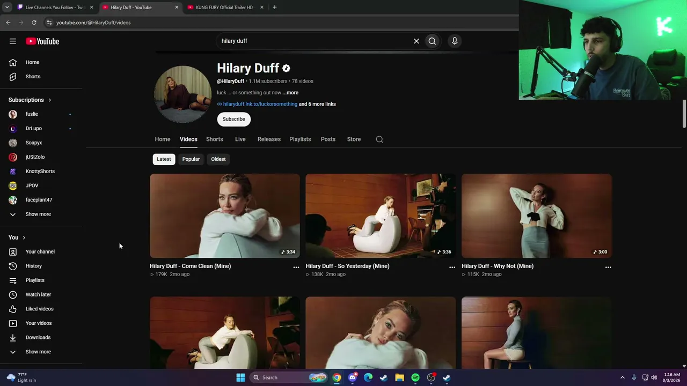Open Liked videos in the sidebar

tap(41, 309)
